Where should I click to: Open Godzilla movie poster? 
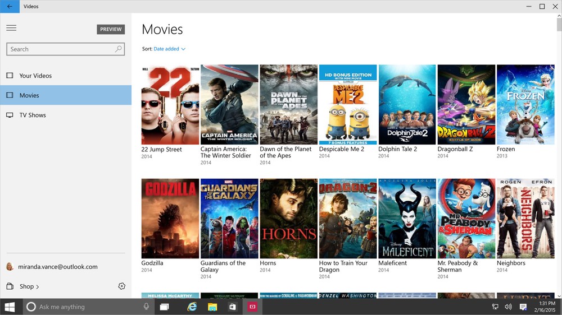[x=170, y=219]
